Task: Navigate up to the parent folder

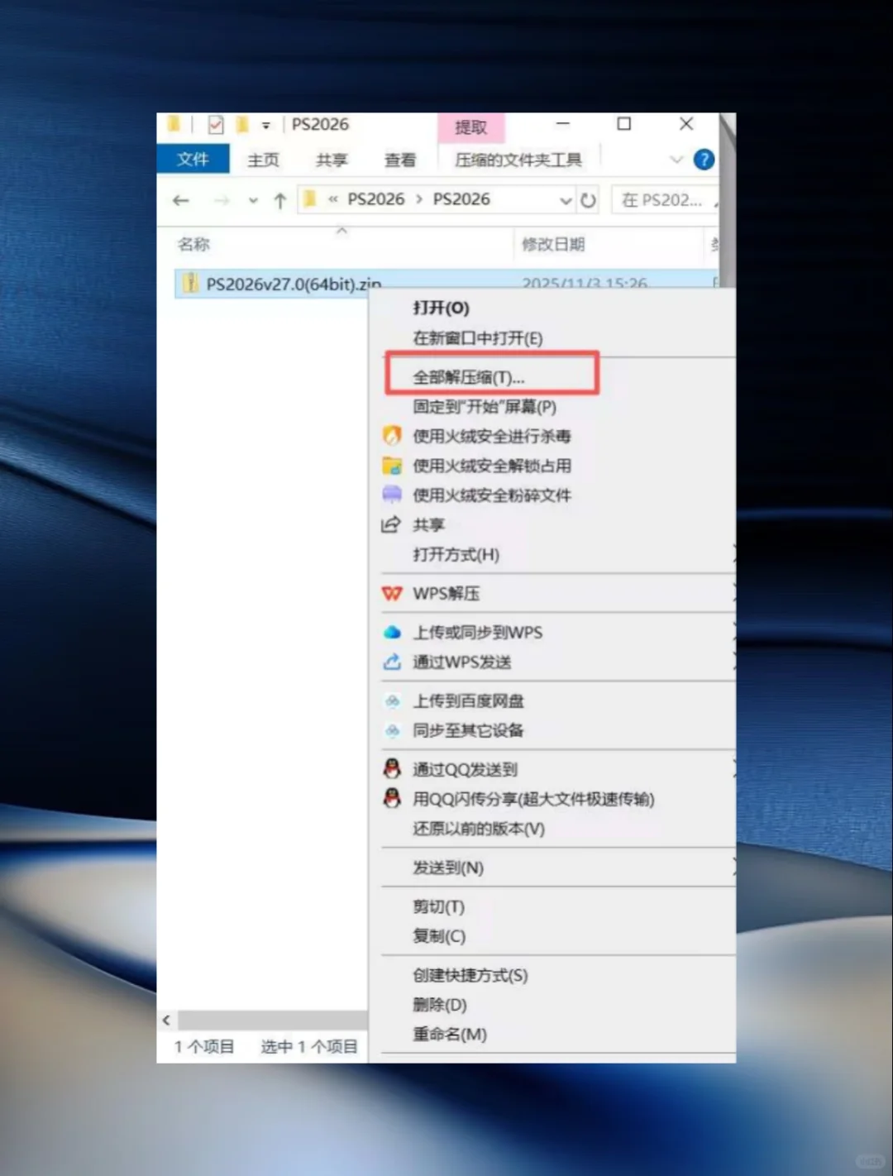Action: point(279,199)
